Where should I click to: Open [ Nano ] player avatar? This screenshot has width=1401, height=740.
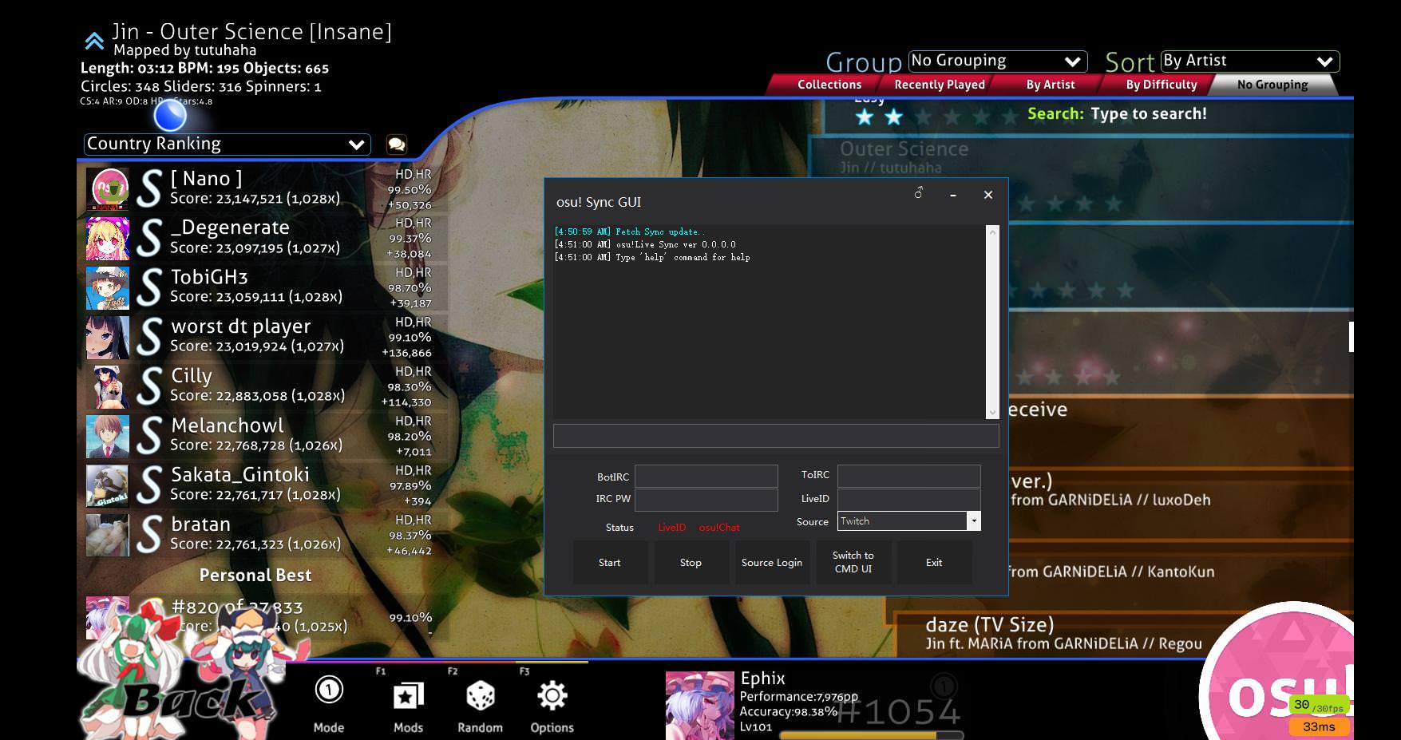point(108,189)
